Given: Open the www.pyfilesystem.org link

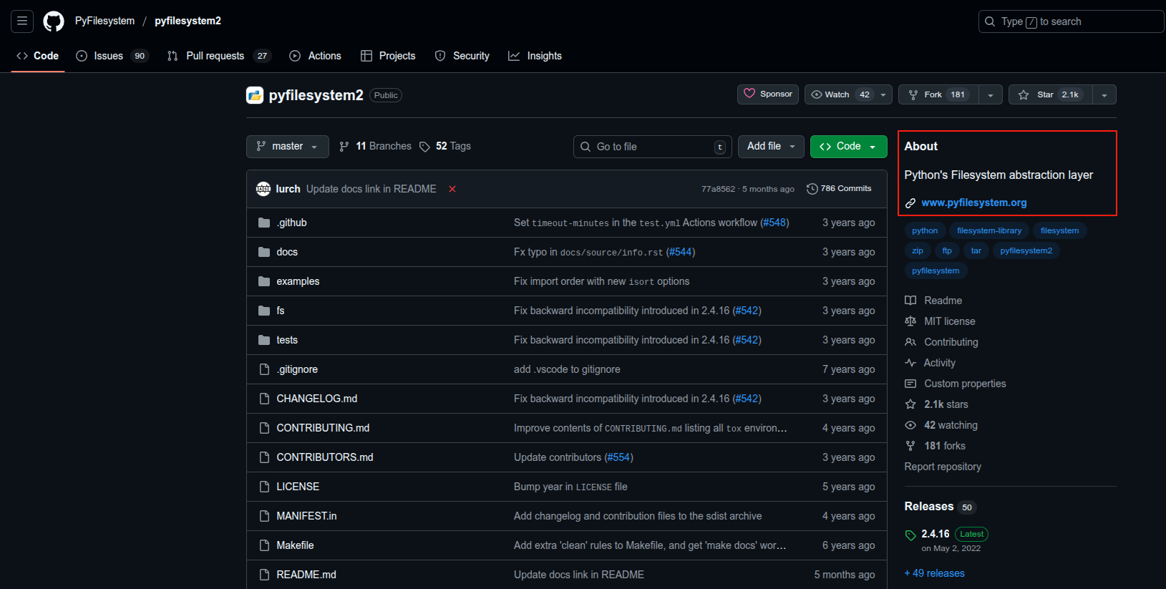Looking at the screenshot, I should click(973, 203).
